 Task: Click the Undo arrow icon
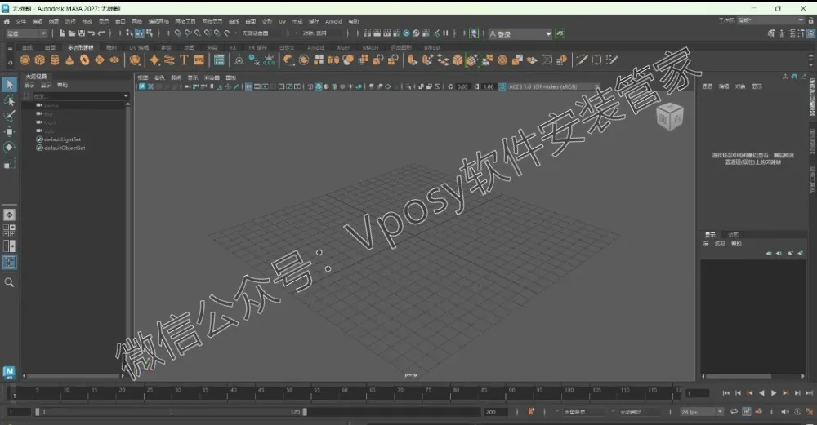coord(92,33)
